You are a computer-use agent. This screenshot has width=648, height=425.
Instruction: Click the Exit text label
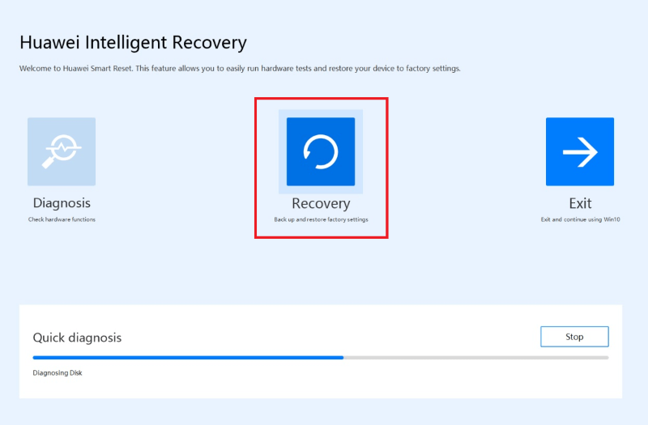click(x=580, y=203)
